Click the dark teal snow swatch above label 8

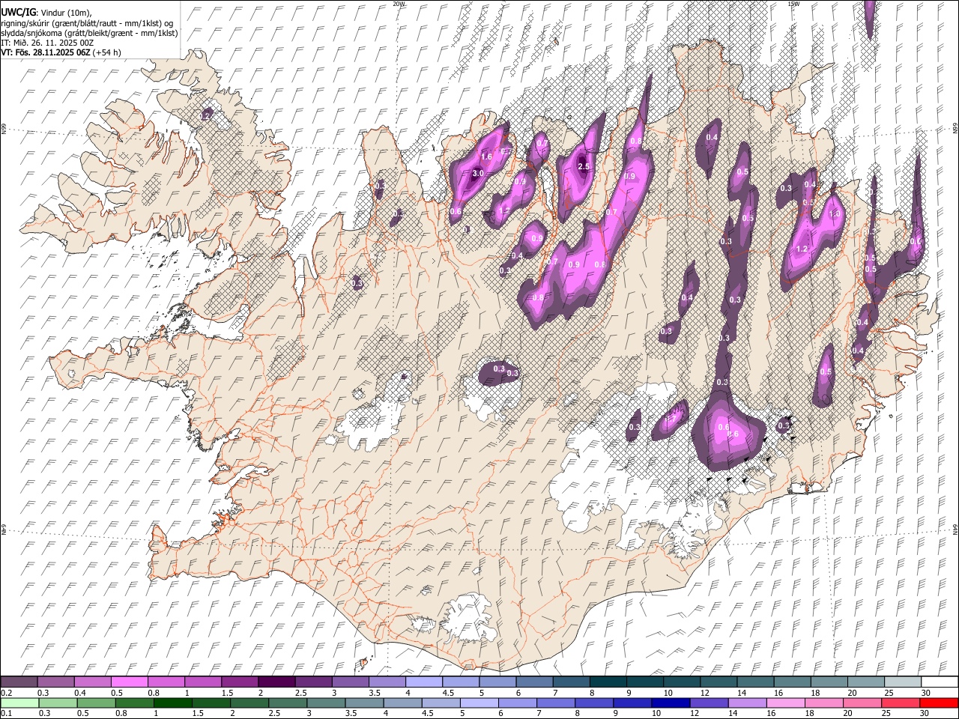608,682
